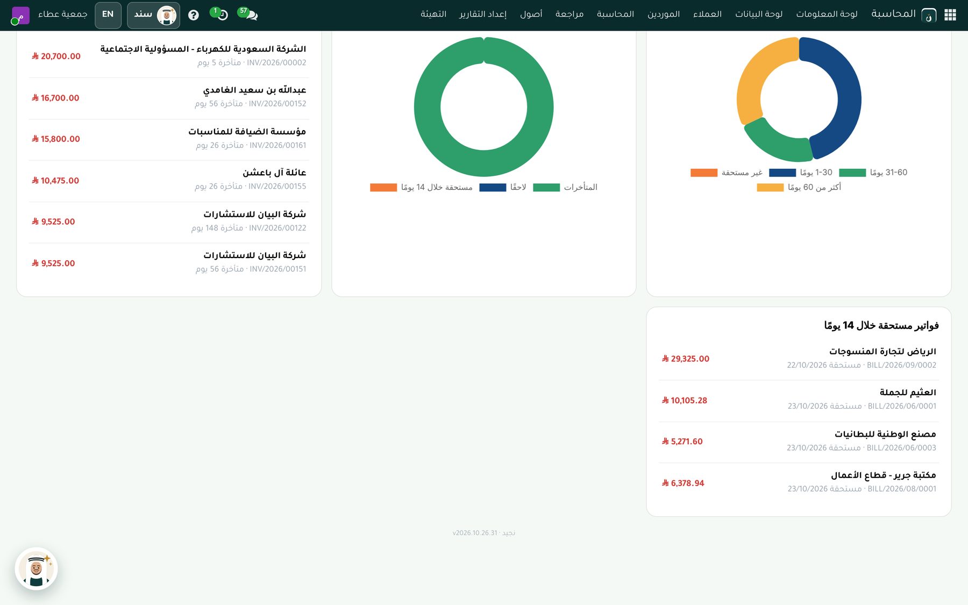Open the floating assistant avatar button
This screenshot has height=605, width=968.
click(x=36, y=569)
